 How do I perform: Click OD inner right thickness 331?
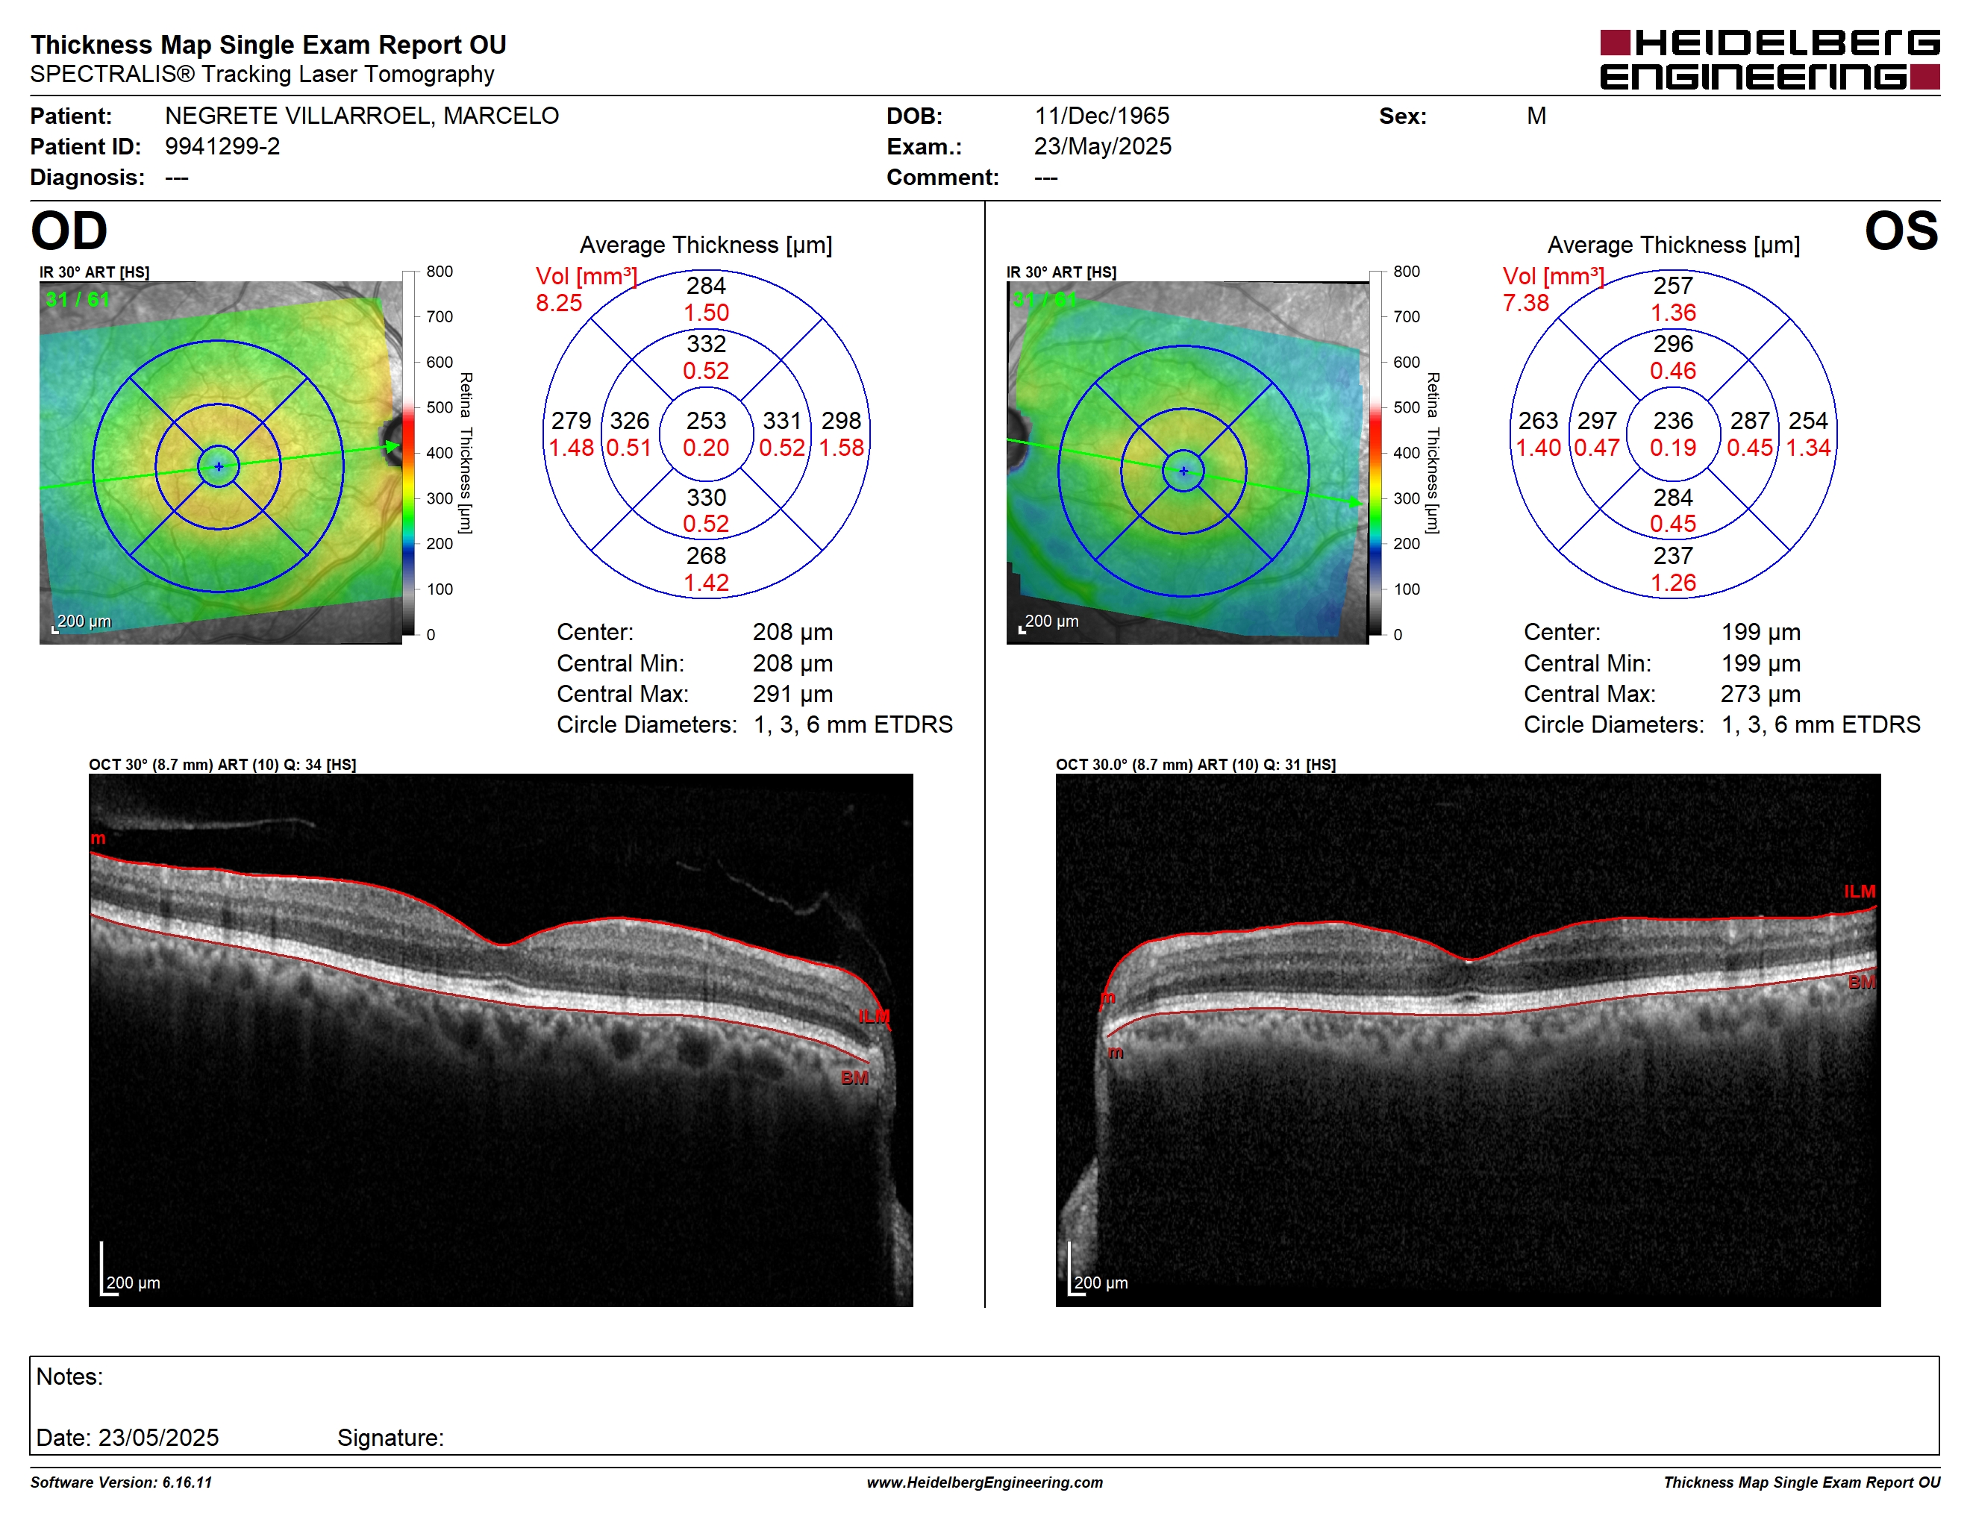pyautogui.click(x=782, y=421)
